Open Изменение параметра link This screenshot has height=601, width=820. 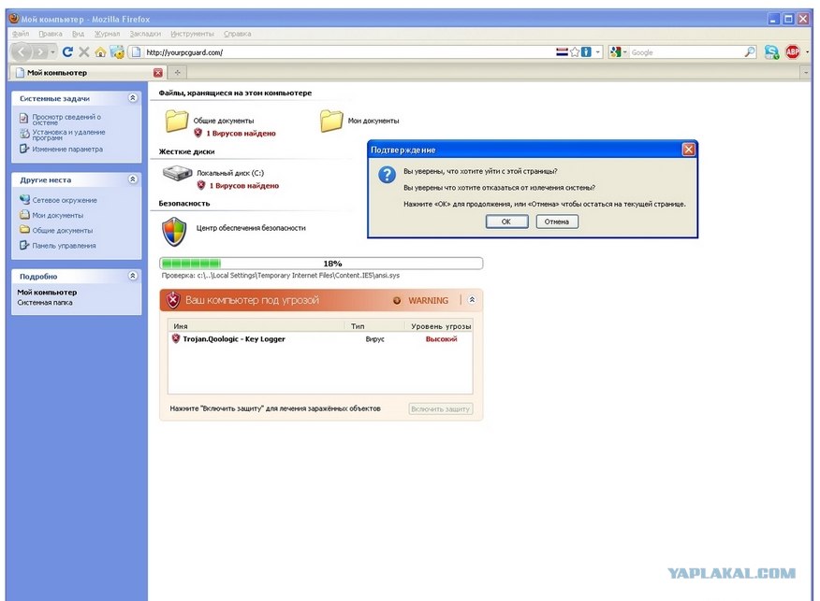click(67, 149)
